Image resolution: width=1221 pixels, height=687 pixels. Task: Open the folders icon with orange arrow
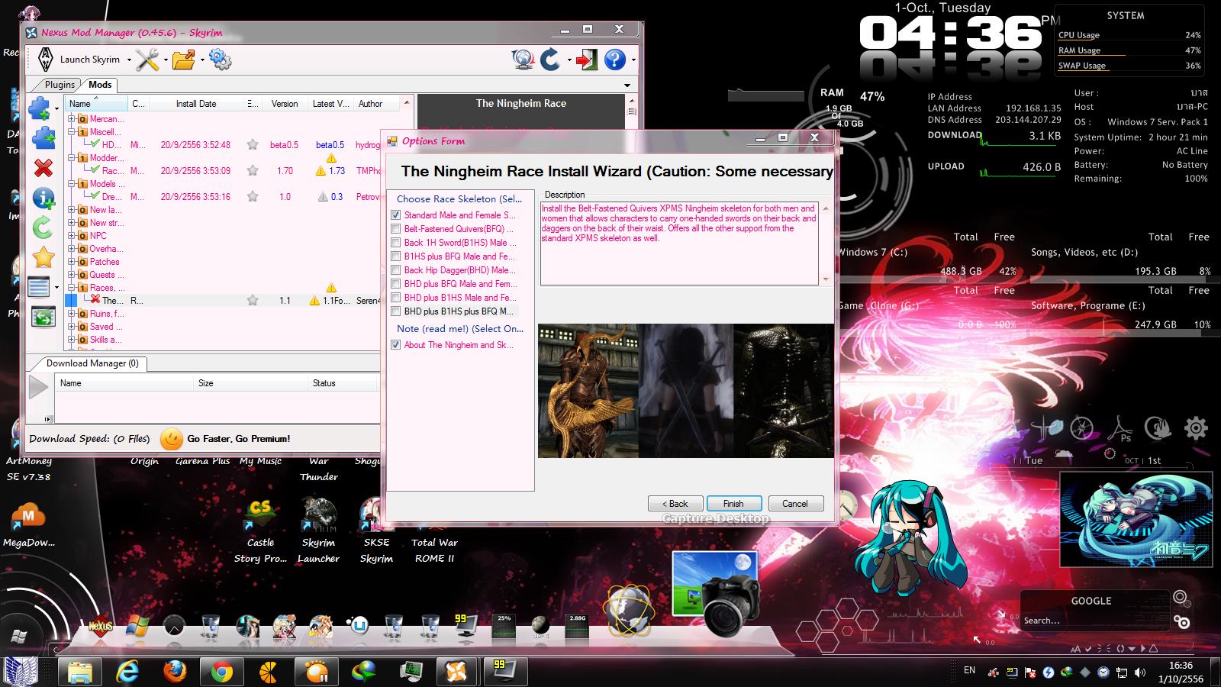[183, 60]
